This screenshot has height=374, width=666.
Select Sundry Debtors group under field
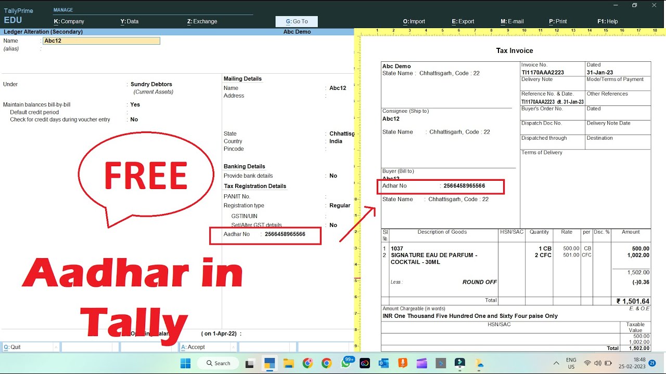151,84
